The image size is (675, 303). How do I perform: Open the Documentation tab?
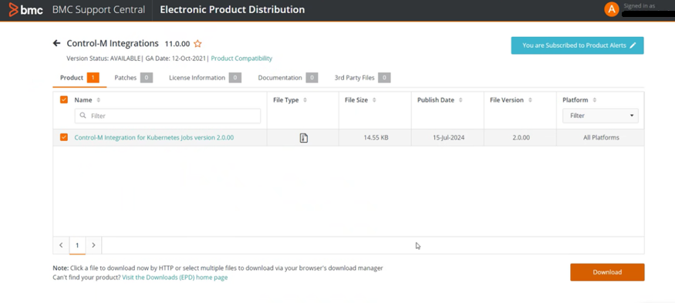[288, 78]
